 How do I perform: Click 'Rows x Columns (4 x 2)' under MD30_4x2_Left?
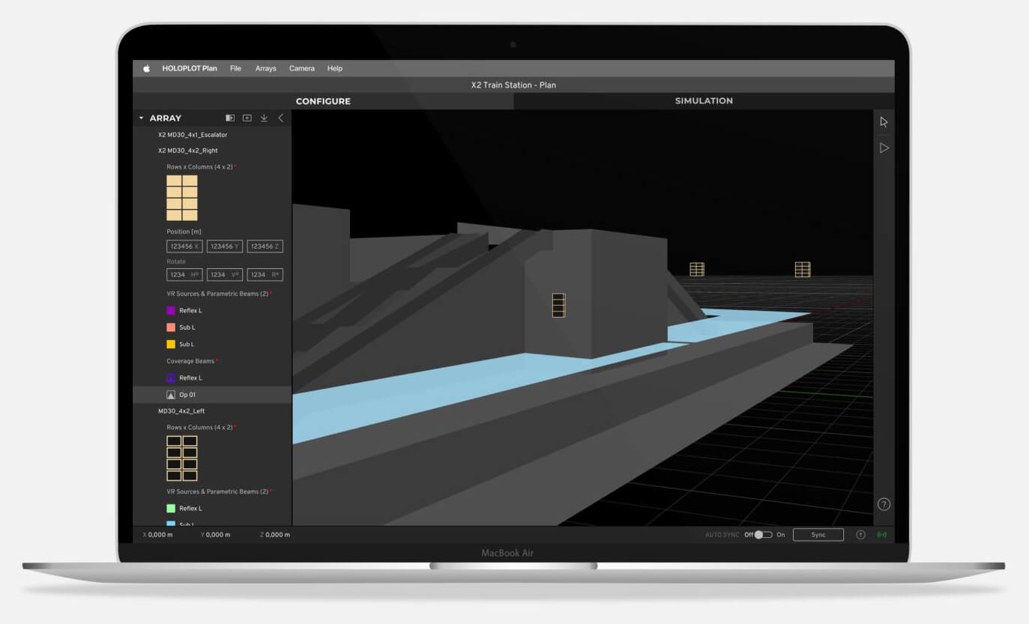[x=199, y=427]
